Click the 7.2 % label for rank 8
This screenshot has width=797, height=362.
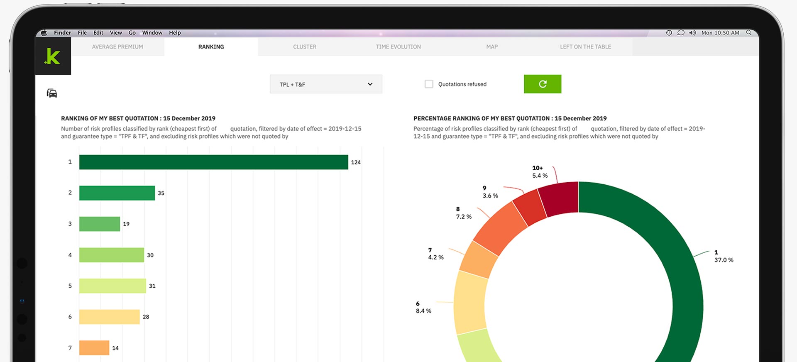point(464,217)
